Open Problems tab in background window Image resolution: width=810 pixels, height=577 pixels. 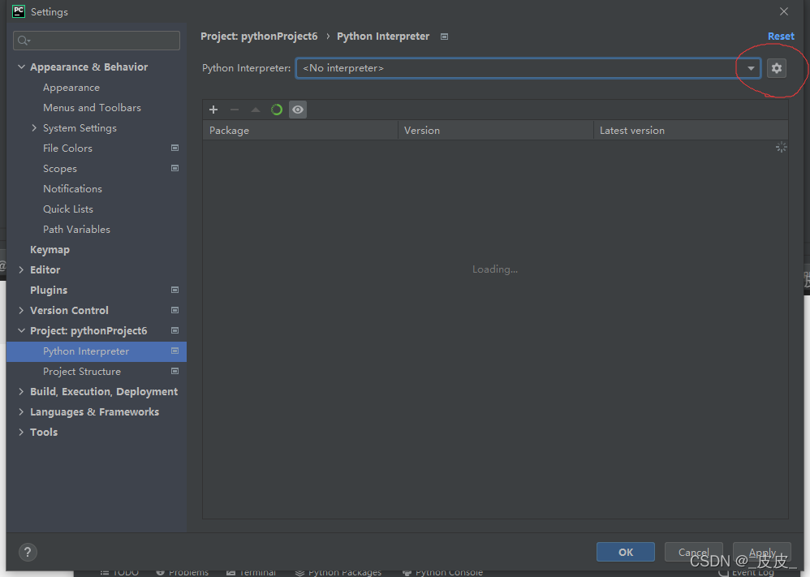pyautogui.click(x=183, y=572)
